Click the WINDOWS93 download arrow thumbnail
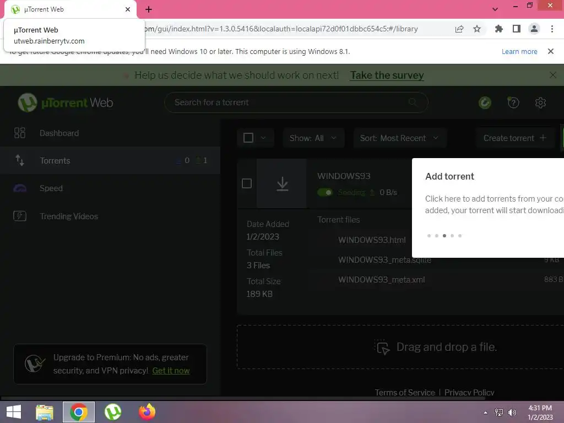The height and width of the screenshot is (423, 564). point(282,183)
